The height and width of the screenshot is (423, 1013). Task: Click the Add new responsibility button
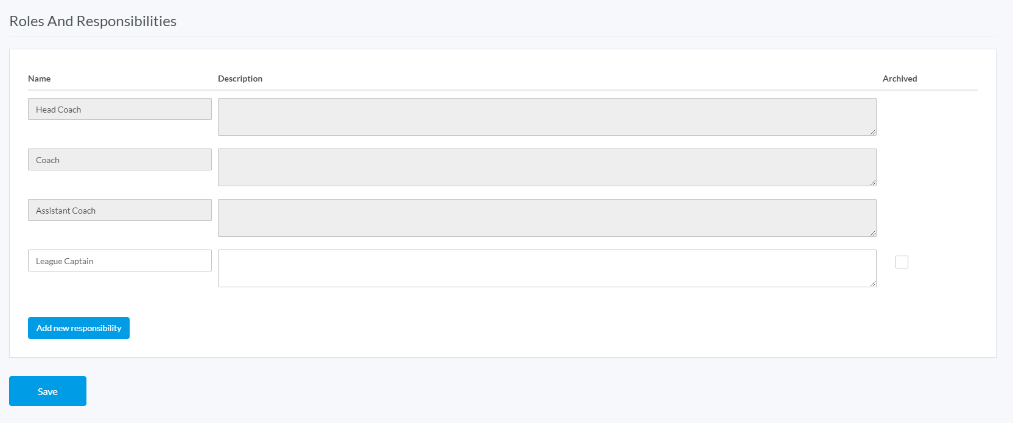(x=79, y=328)
